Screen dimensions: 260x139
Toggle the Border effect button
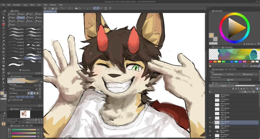[217, 74]
